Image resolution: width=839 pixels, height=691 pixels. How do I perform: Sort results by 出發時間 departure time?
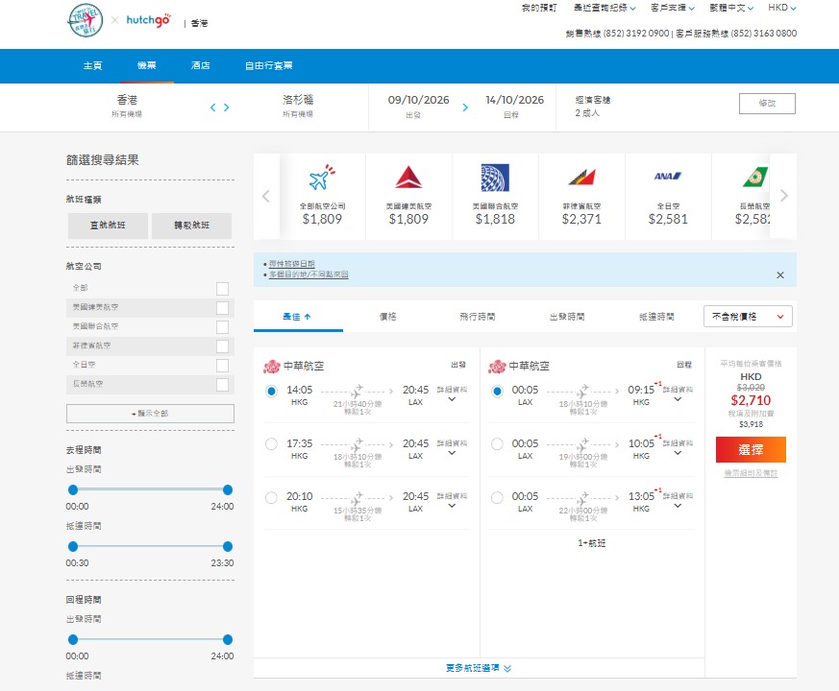(x=567, y=317)
